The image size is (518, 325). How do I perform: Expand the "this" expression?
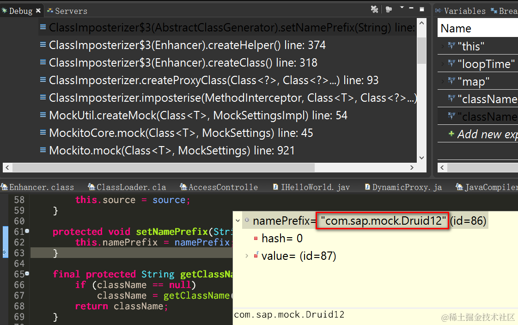pyautogui.click(x=442, y=46)
